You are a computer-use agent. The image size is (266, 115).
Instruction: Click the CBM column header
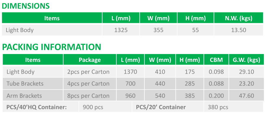216,60
